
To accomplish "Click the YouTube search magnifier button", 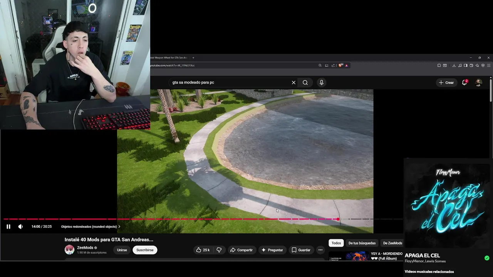I will point(305,82).
